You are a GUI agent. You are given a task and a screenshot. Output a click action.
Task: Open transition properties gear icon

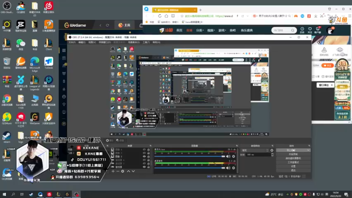click(272, 150)
